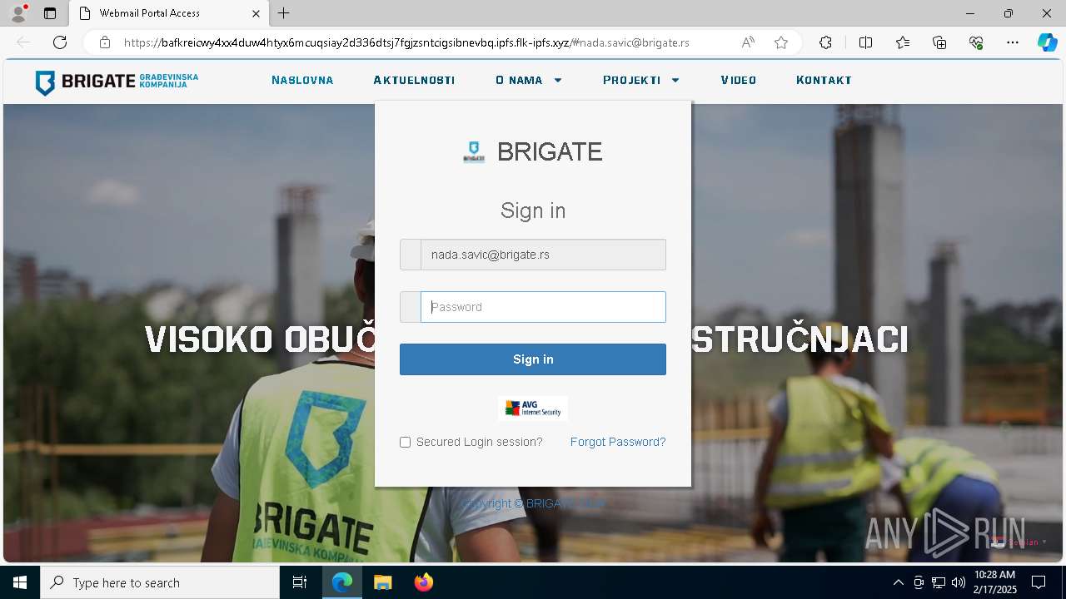Open File Explorer from the taskbar
This screenshot has height=599, width=1066.
pyautogui.click(x=382, y=582)
